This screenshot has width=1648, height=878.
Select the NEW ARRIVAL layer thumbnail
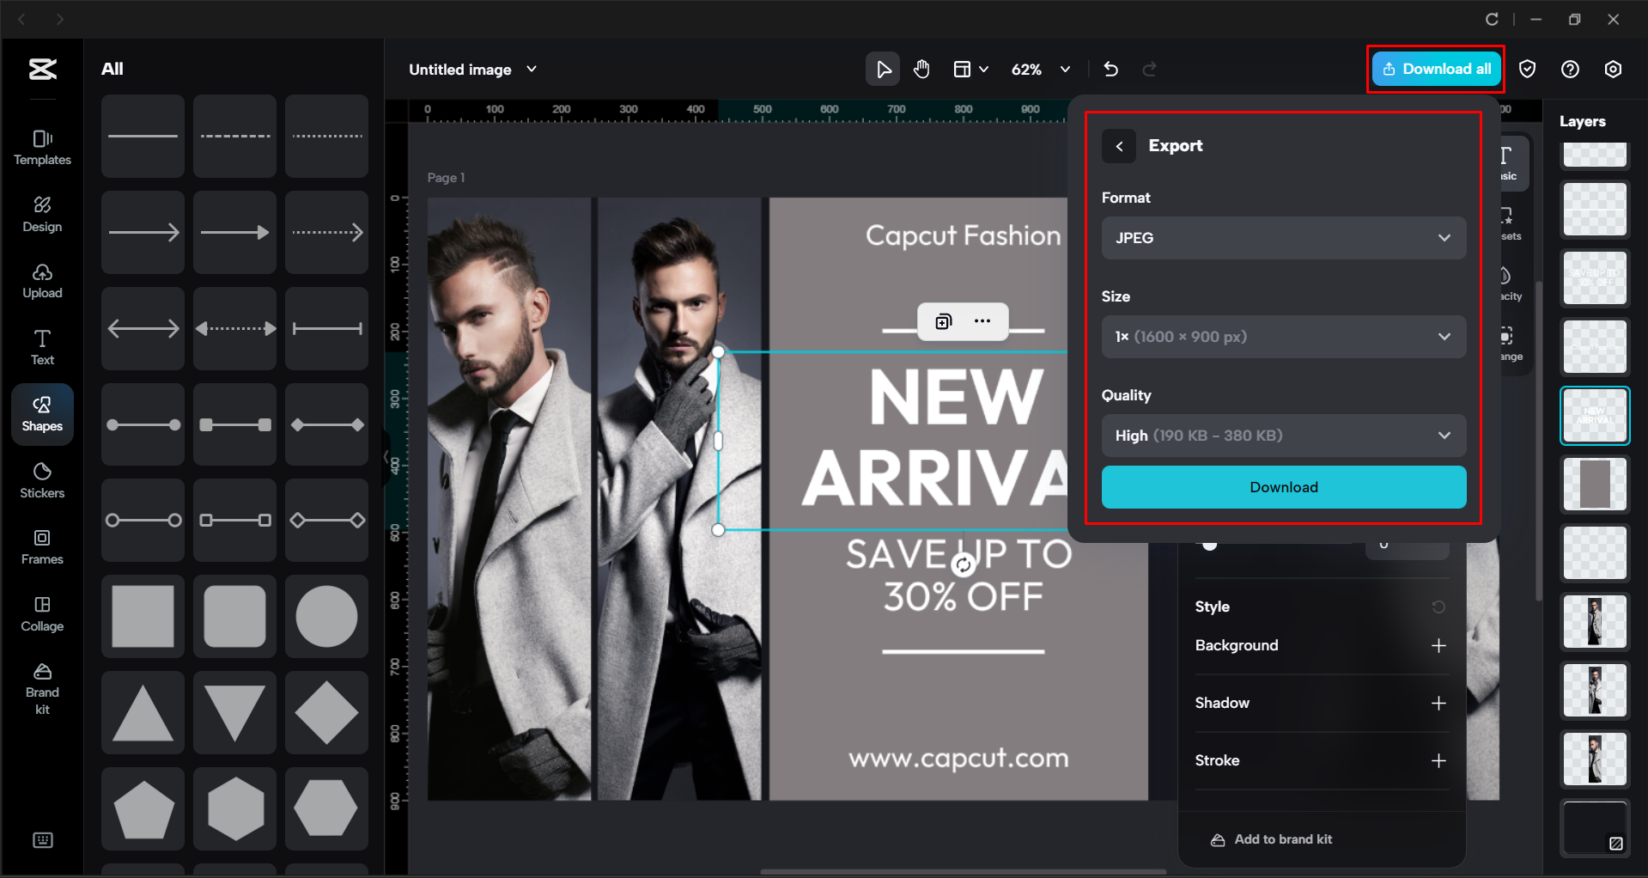[x=1594, y=415]
